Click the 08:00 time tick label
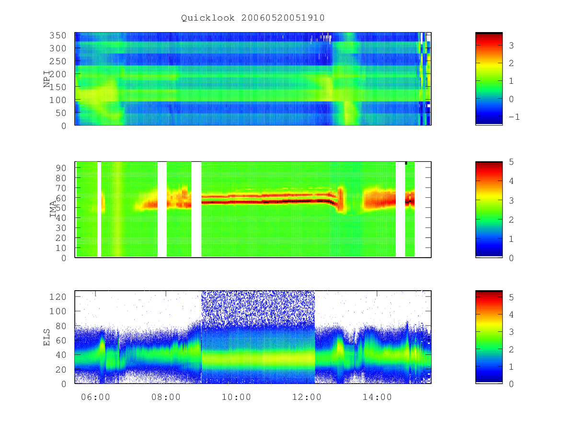This screenshot has width=575, height=431. coord(166,397)
